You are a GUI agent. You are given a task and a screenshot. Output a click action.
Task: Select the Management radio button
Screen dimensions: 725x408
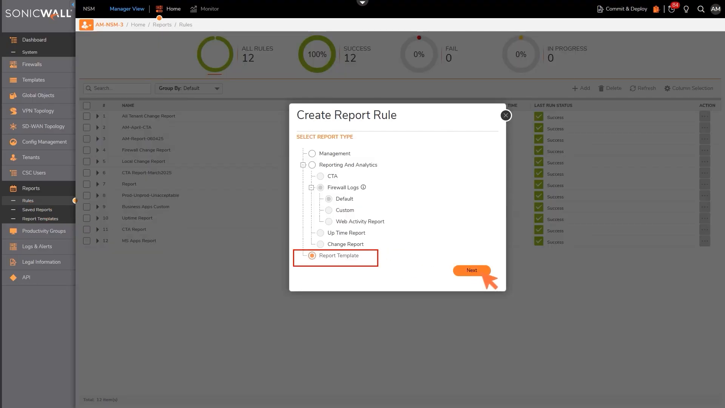tap(312, 153)
